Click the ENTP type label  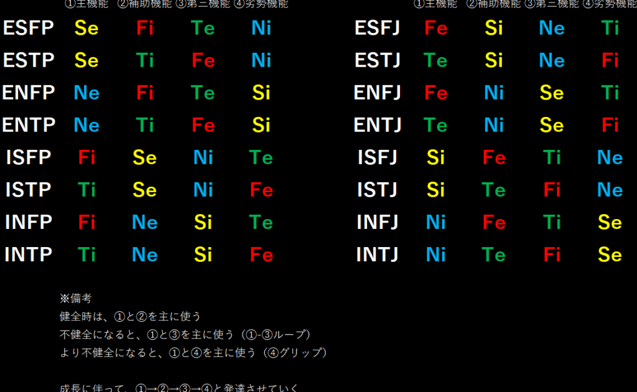coord(29,125)
